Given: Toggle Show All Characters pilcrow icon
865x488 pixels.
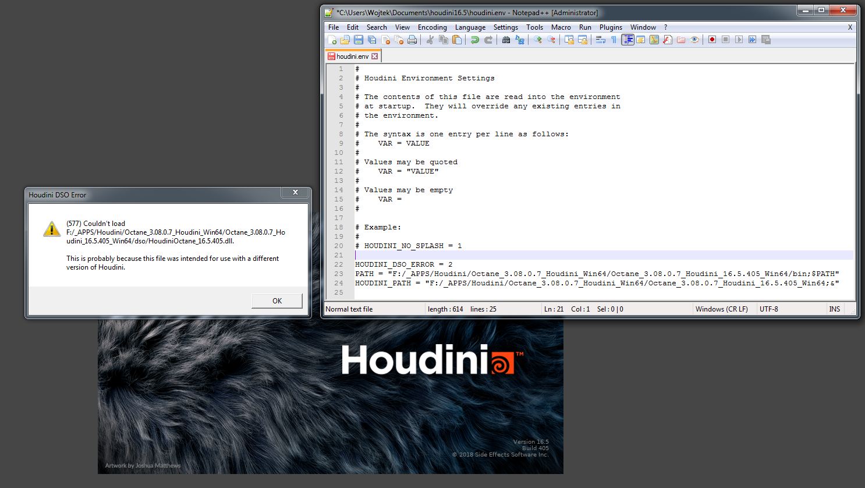Looking at the screenshot, I should 614,40.
